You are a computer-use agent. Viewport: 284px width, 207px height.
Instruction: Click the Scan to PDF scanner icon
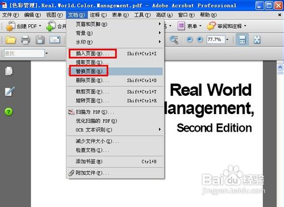pyautogui.click(x=71, y=112)
